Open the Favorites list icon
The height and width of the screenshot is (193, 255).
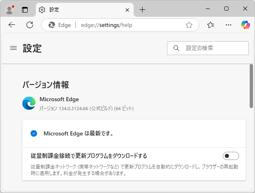pos(211,25)
